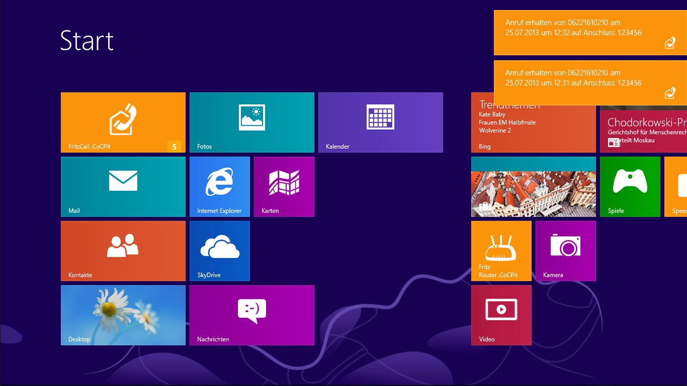
Task: Open the city photo travel tile
Action: [x=534, y=187]
